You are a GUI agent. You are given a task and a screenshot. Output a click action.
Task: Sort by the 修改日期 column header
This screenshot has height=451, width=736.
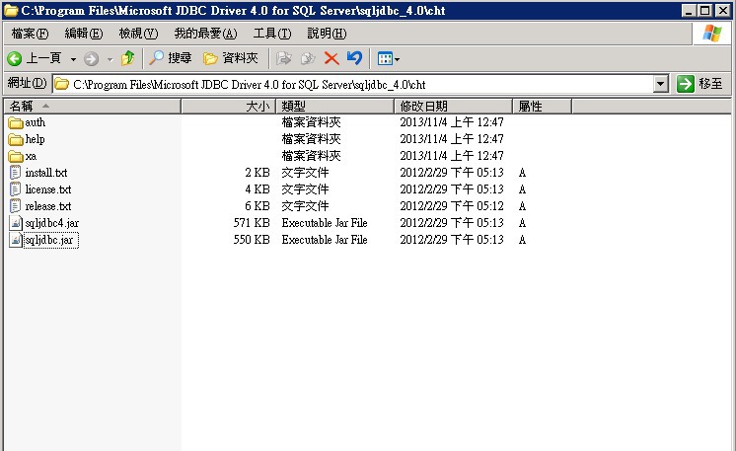tap(453, 107)
